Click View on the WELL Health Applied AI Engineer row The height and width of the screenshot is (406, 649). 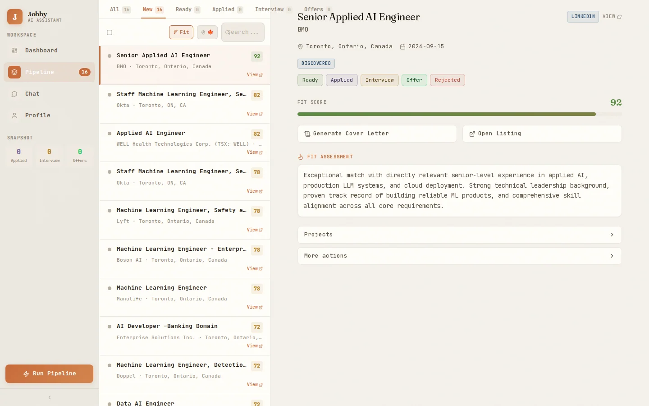click(255, 152)
